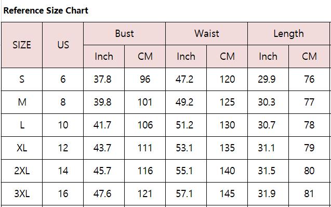Select the 3XL row label

(22, 193)
